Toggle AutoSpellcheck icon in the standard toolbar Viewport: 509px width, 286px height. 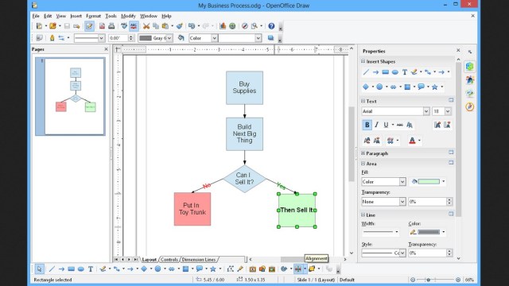pos(134,26)
